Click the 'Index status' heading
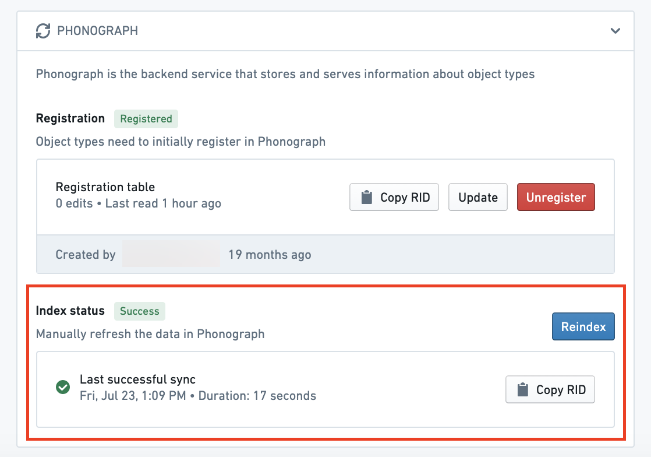Viewport: 651px width, 457px height. point(70,311)
